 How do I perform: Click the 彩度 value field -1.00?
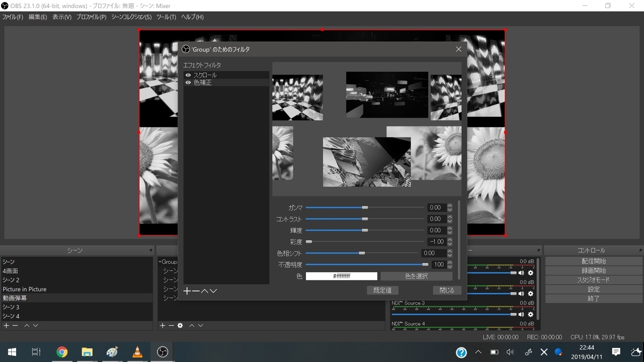point(437,242)
